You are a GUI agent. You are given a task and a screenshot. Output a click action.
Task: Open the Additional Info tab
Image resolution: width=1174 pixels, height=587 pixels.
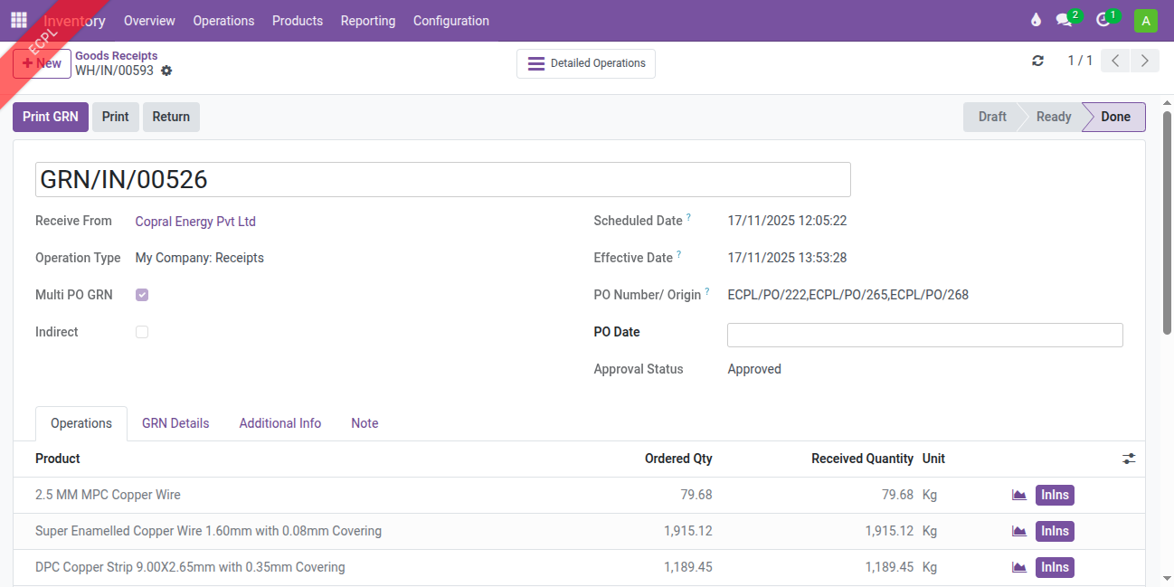point(279,423)
